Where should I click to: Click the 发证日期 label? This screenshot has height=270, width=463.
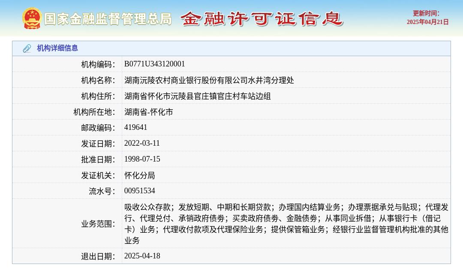point(98,144)
